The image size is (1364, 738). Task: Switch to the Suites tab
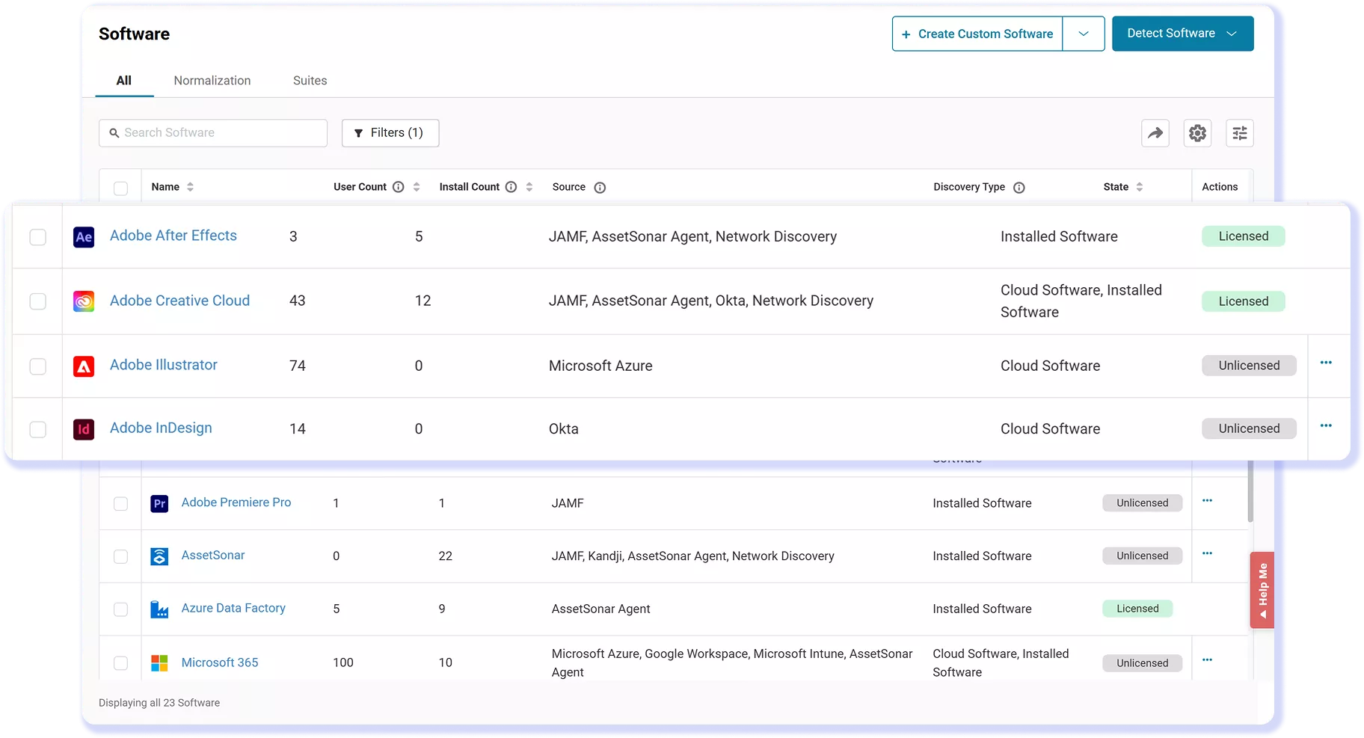point(310,81)
